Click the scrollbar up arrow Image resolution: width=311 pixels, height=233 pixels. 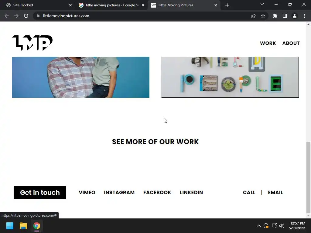click(308, 24)
